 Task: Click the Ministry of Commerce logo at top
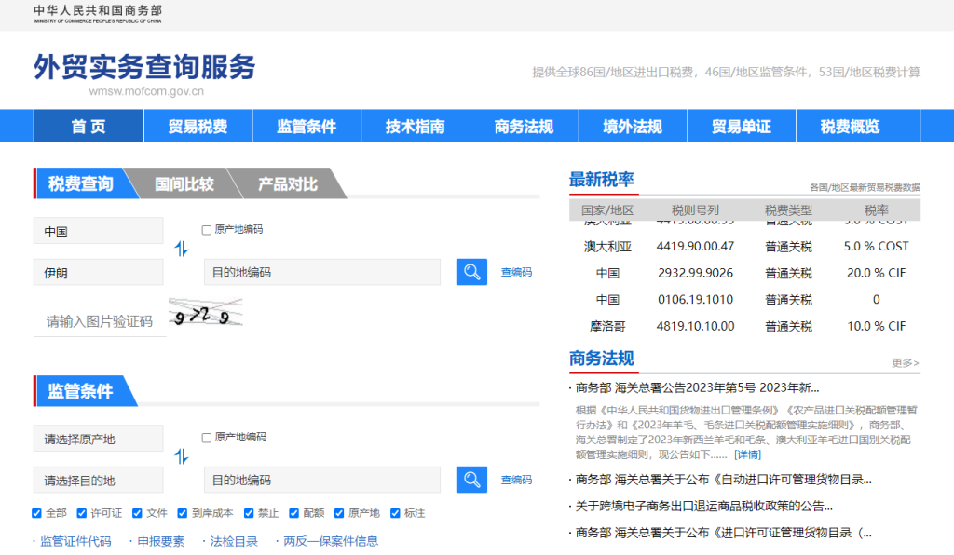coord(98,14)
